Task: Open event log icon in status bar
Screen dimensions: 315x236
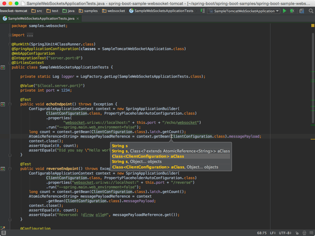Action: point(312,233)
